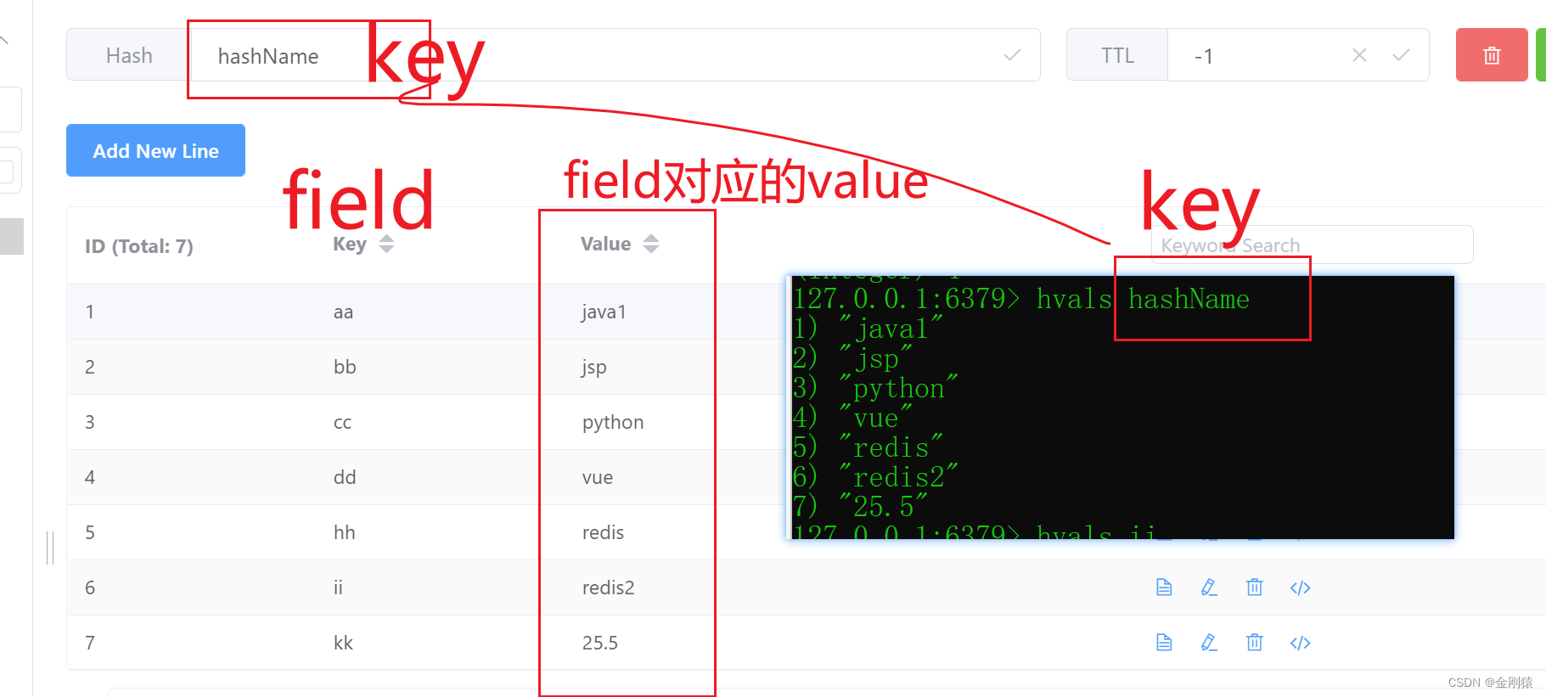Open code view for row 6 ii
1546x697 pixels.
[x=1300, y=587]
